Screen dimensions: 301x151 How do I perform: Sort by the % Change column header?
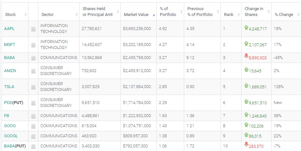[x=284, y=15]
